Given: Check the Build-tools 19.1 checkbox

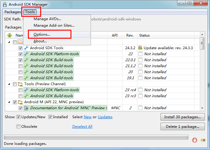Looking at the screenshot, I should [20, 78].
